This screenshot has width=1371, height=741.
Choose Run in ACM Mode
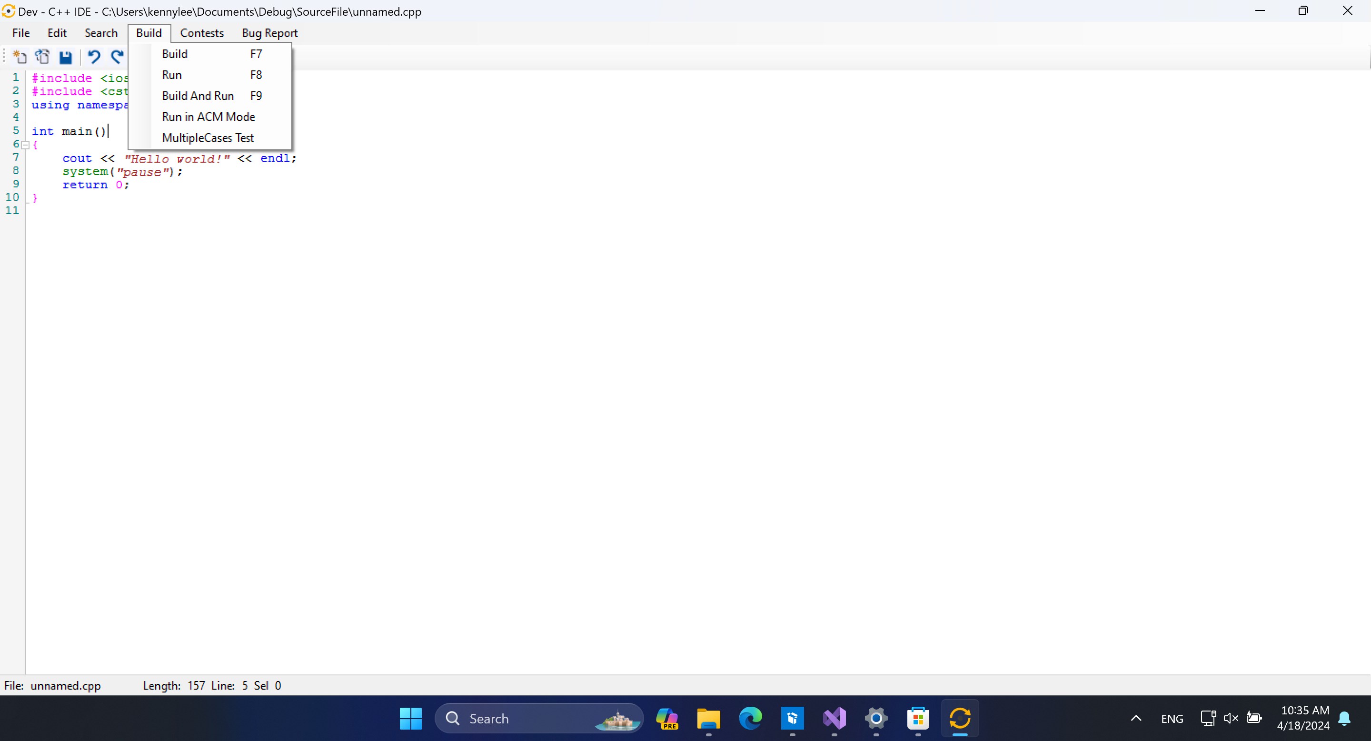209,117
